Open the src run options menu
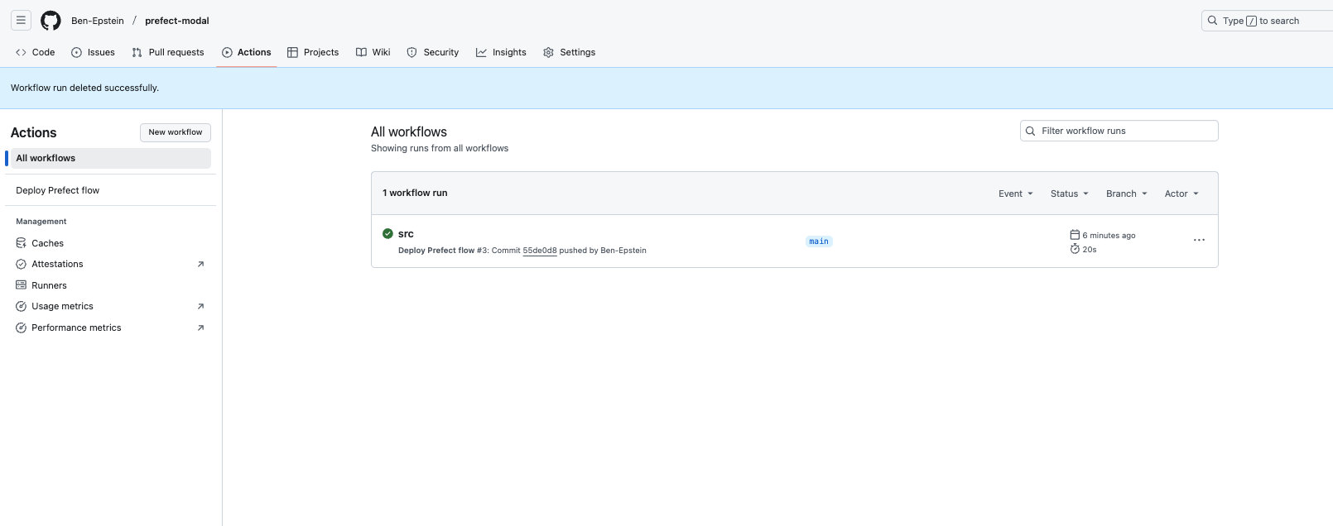This screenshot has width=1333, height=526. click(1199, 240)
